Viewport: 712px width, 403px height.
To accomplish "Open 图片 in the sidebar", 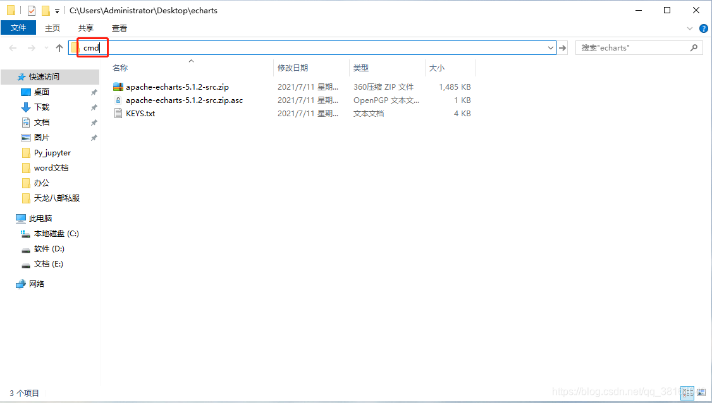I will coord(41,138).
